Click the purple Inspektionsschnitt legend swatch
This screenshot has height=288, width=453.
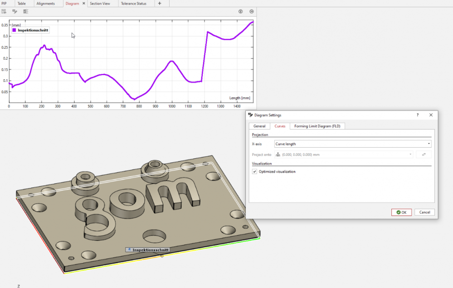tap(14, 30)
